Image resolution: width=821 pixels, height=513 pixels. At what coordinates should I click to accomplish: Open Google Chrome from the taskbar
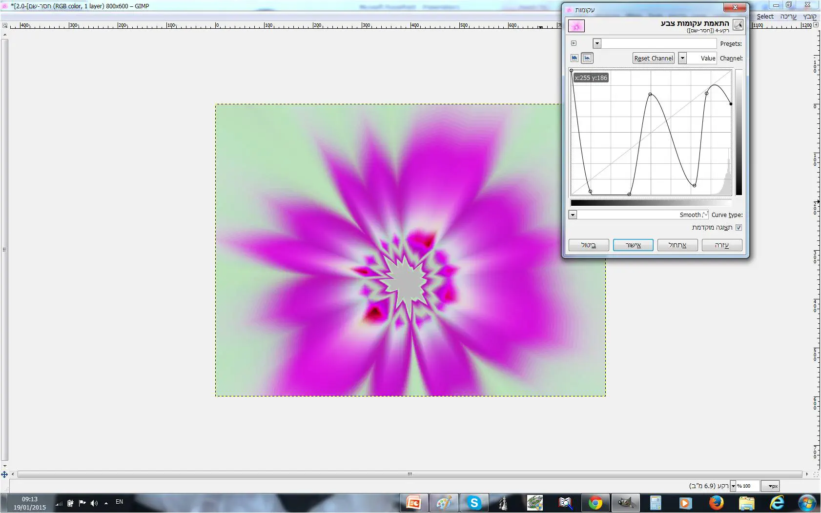(595, 503)
